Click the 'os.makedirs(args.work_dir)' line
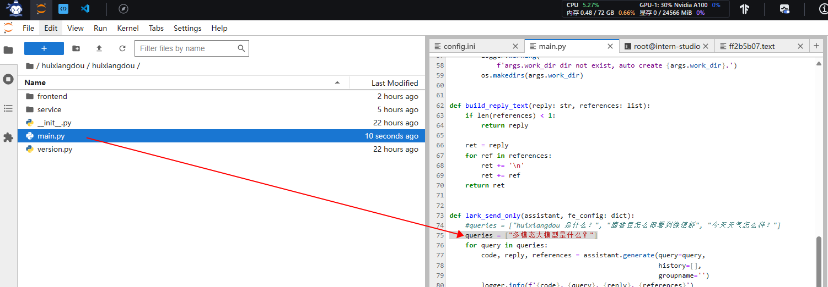 point(532,75)
